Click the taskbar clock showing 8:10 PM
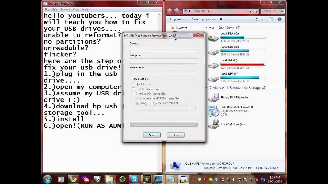The width and height of the screenshot is (328, 184). point(275,179)
